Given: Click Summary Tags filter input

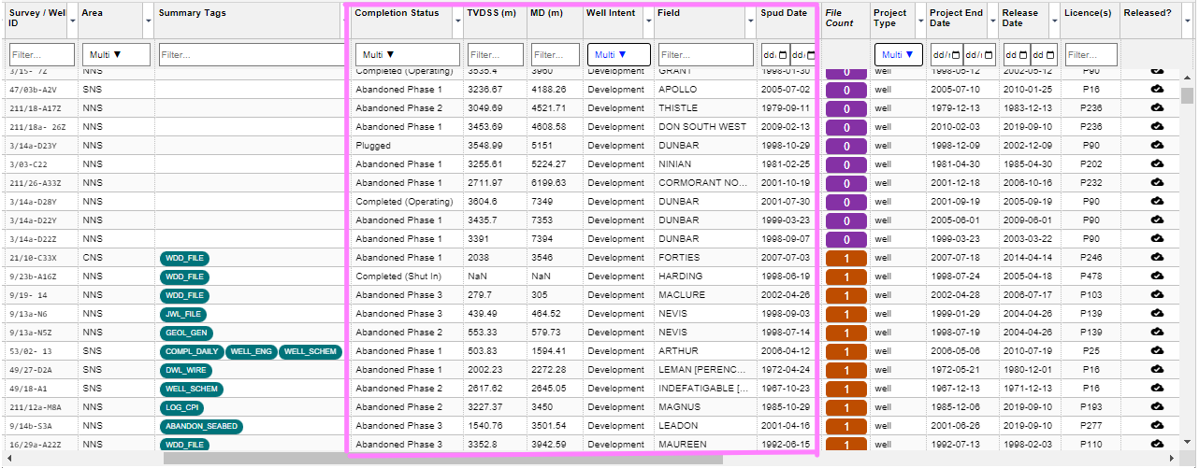Looking at the screenshot, I should pos(253,55).
